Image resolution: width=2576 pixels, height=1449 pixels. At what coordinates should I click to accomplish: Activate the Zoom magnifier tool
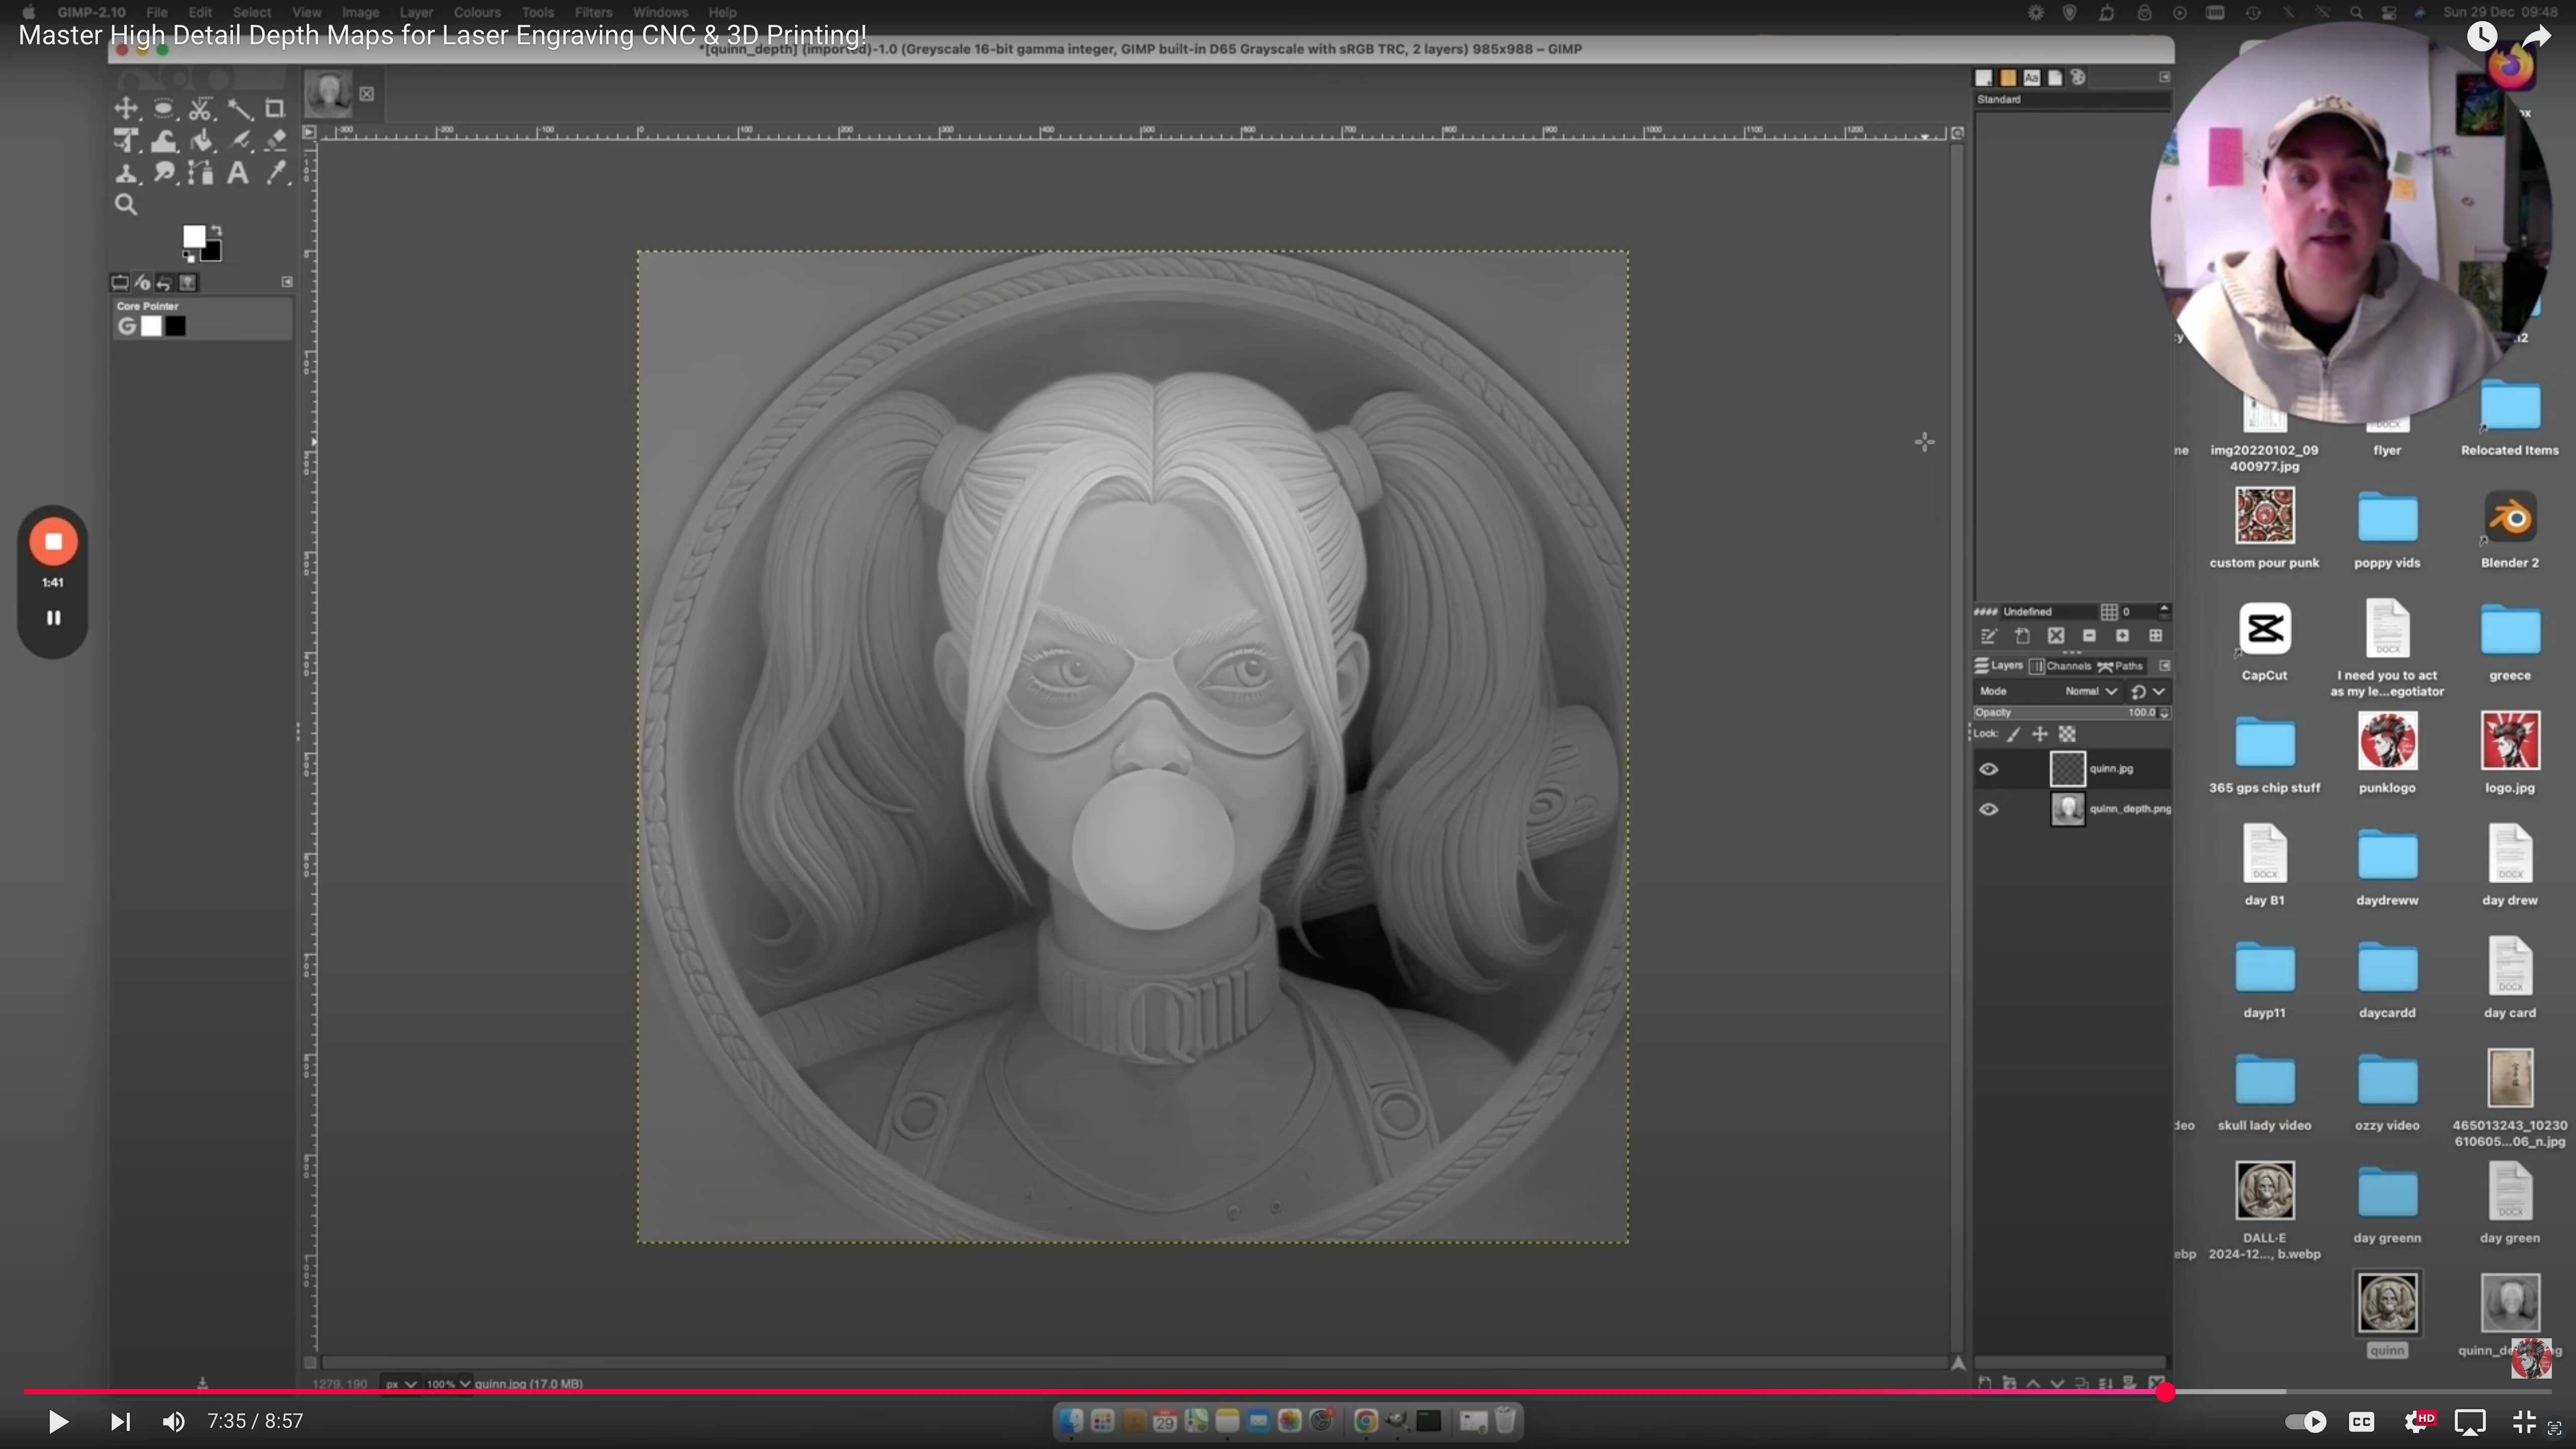pos(126,205)
